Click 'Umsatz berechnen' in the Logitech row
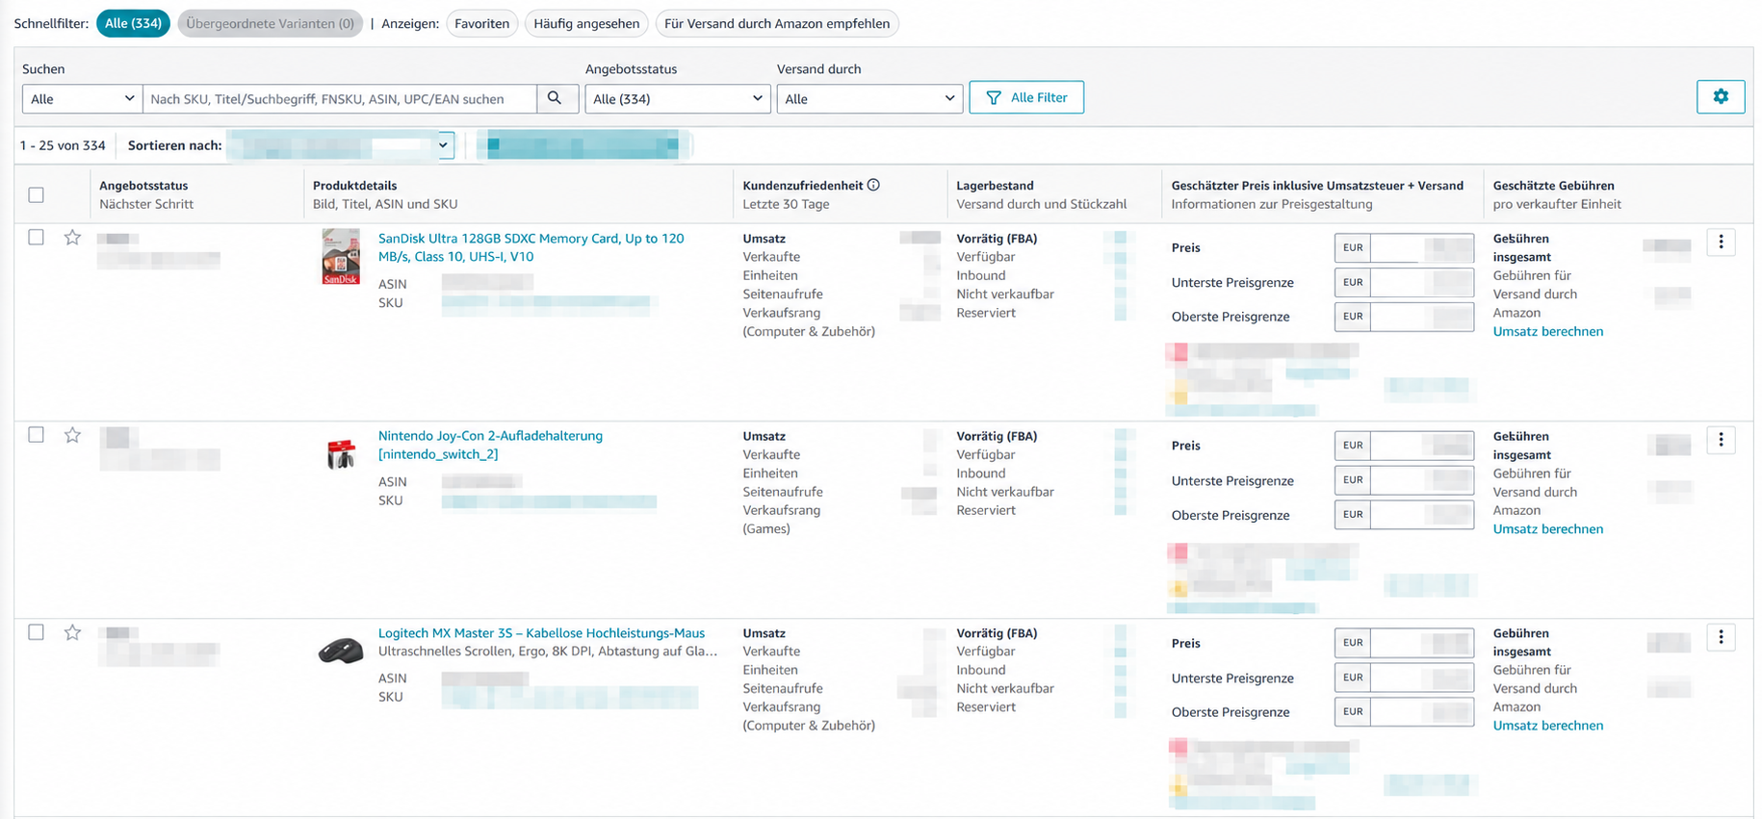 1548,725
